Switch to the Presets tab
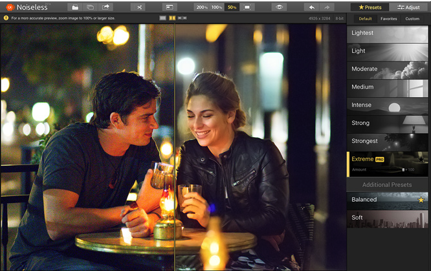 [370, 7]
